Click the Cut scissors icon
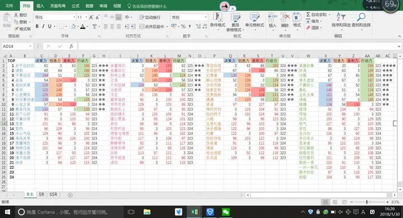403x218 pixels. click(x=16, y=15)
